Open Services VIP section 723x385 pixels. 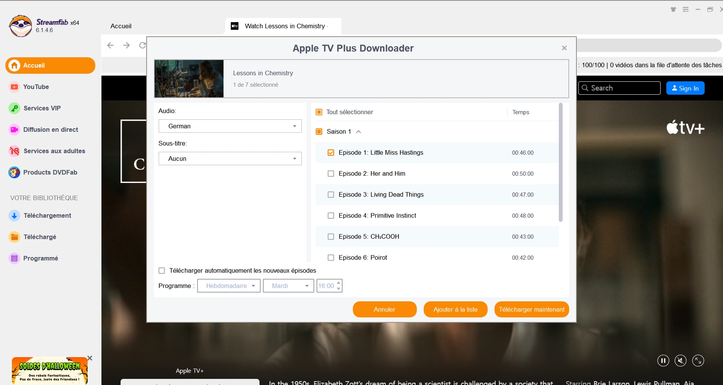[35, 108]
